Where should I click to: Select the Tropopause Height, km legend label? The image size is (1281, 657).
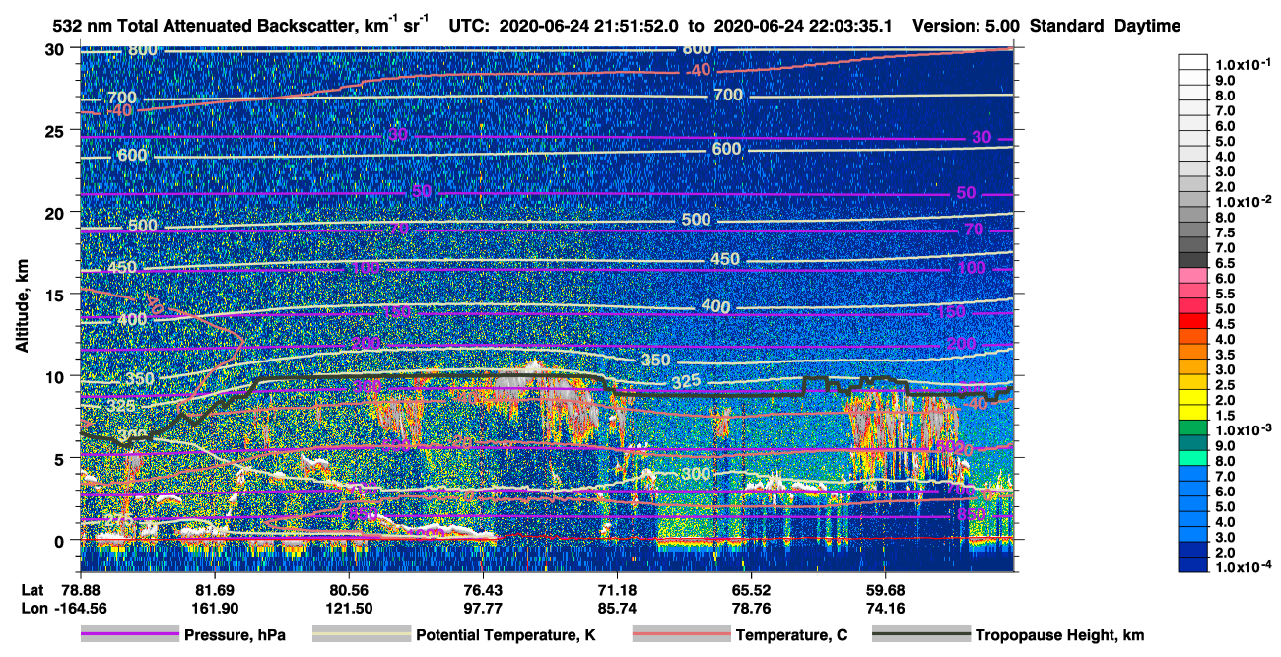click(1059, 636)
